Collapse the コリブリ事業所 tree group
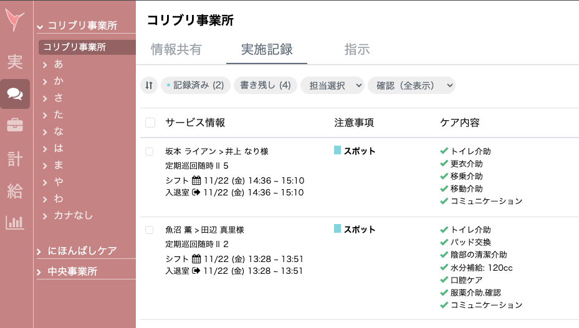 click(x=40, y=27)
